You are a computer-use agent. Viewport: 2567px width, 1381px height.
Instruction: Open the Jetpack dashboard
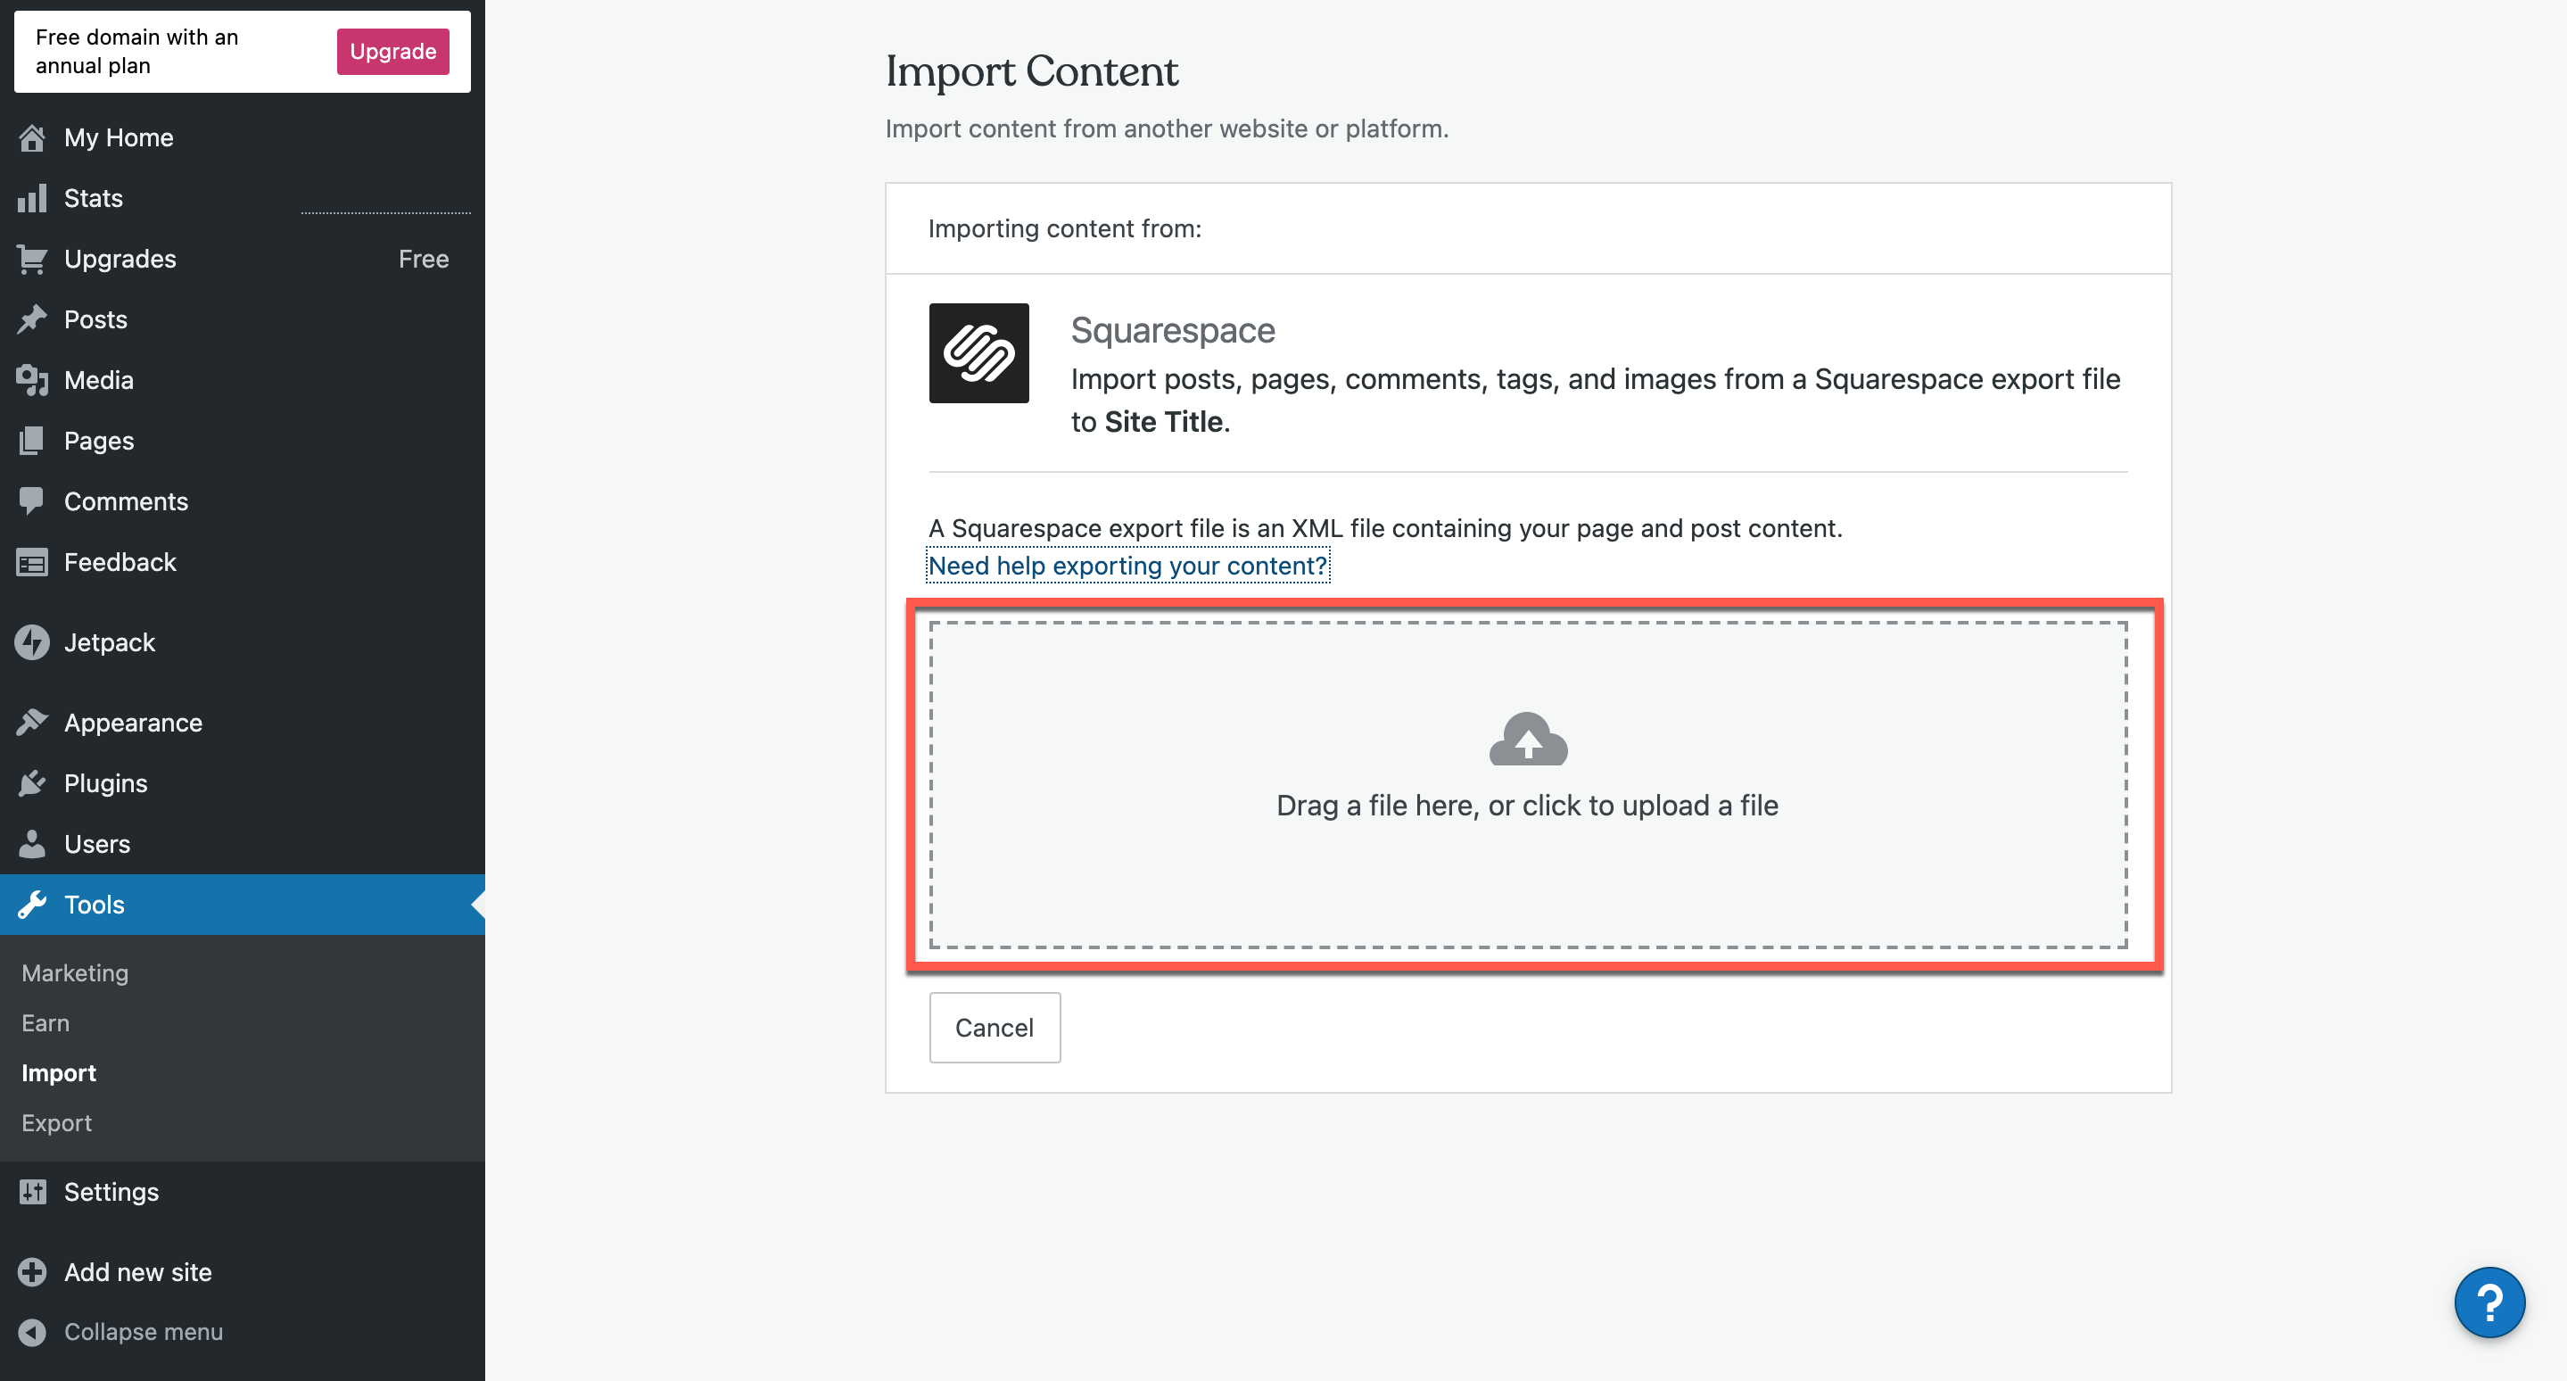click(110, 642)
